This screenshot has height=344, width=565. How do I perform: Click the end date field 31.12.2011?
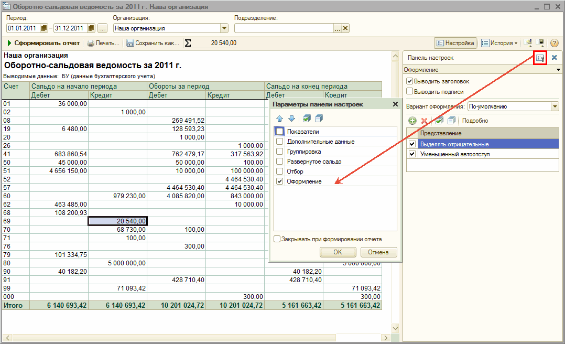[71, 28]
